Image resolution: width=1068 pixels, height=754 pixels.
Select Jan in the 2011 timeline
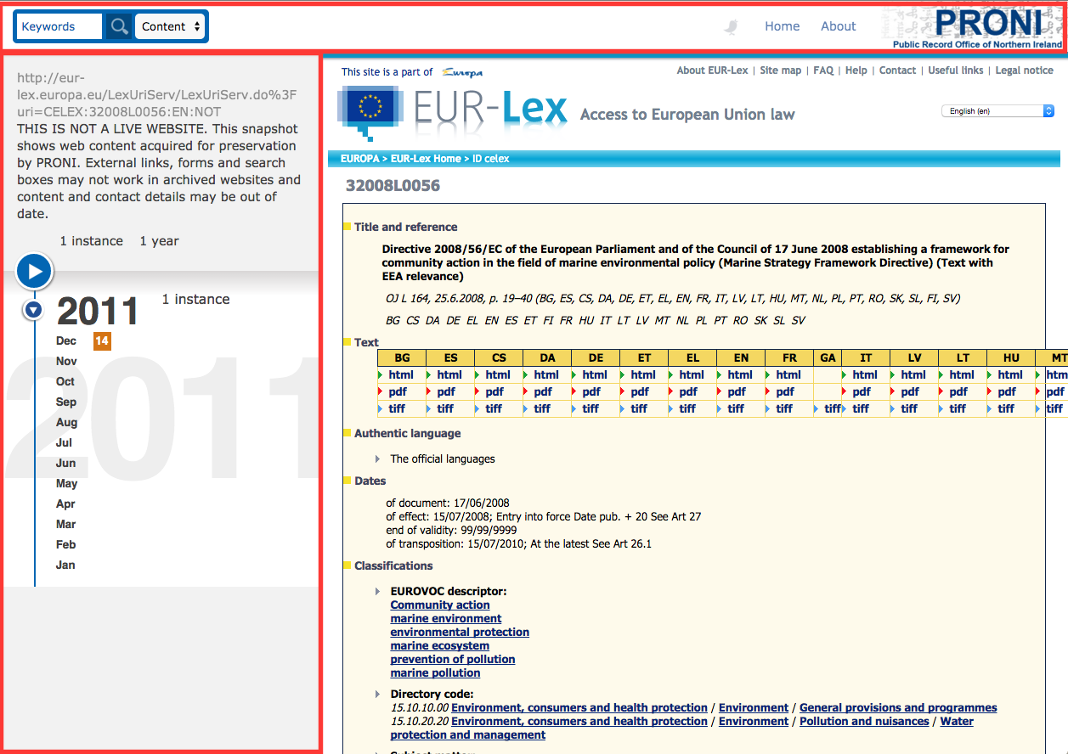click(65, 565)
